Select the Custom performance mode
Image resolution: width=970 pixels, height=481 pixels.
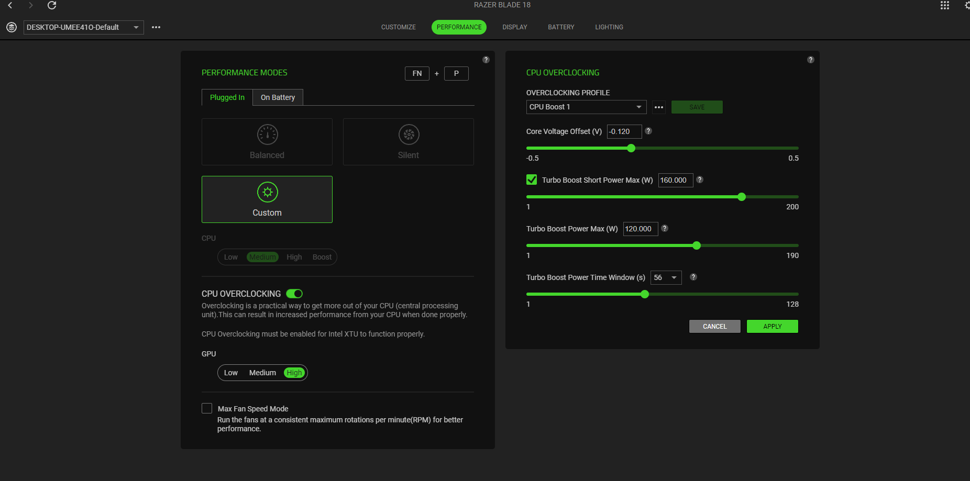pyautogui.click(x=267, y=199)
